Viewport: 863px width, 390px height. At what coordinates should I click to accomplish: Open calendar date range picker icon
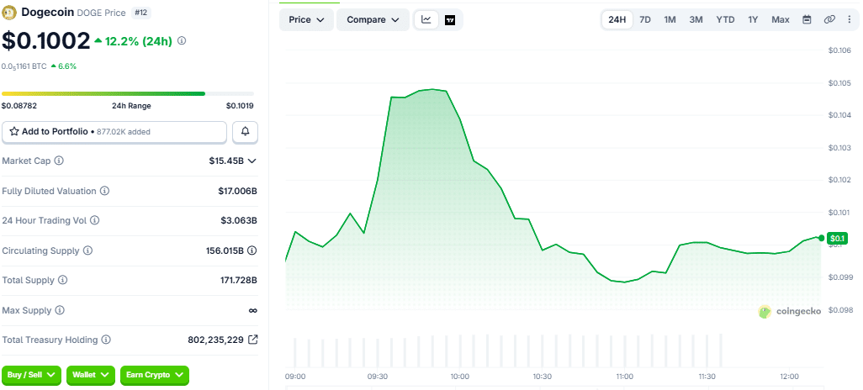pyautogui.click(x=807, y=20)
